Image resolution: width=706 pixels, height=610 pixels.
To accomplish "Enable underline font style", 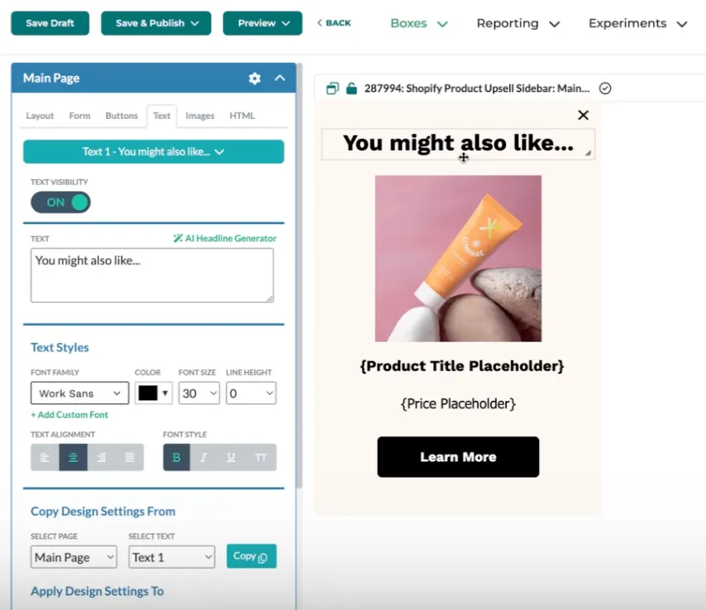I will [x=231, y=457].
